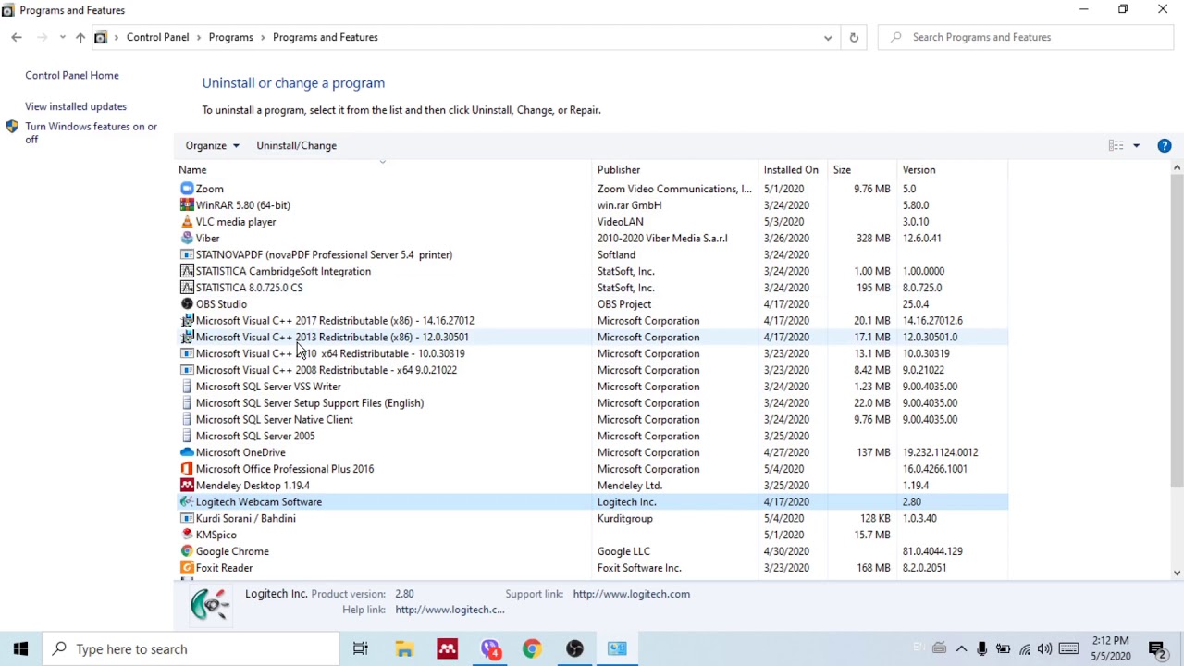Click the STATISTICA 8.0.725.0 CS icon
Image resolution: width=1184 pixels, height=666 pixels.
(187, 288)
